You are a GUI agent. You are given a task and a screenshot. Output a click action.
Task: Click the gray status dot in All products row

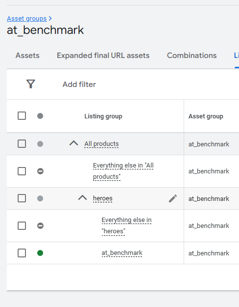[x=40, y=144]
